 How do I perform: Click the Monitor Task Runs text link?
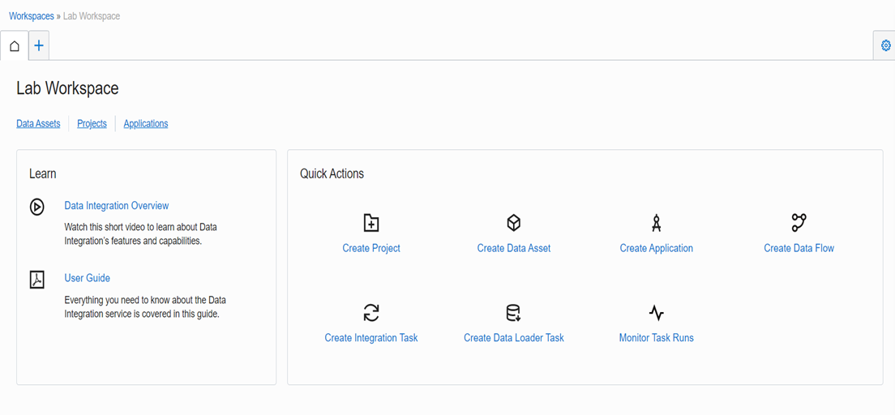point(656,338)
